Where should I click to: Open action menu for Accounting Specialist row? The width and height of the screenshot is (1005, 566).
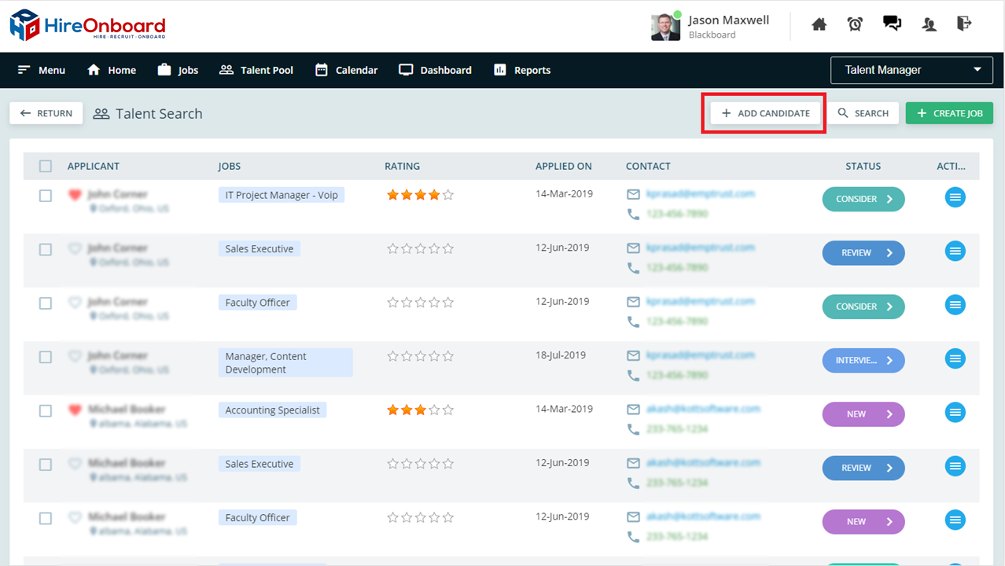955,411
